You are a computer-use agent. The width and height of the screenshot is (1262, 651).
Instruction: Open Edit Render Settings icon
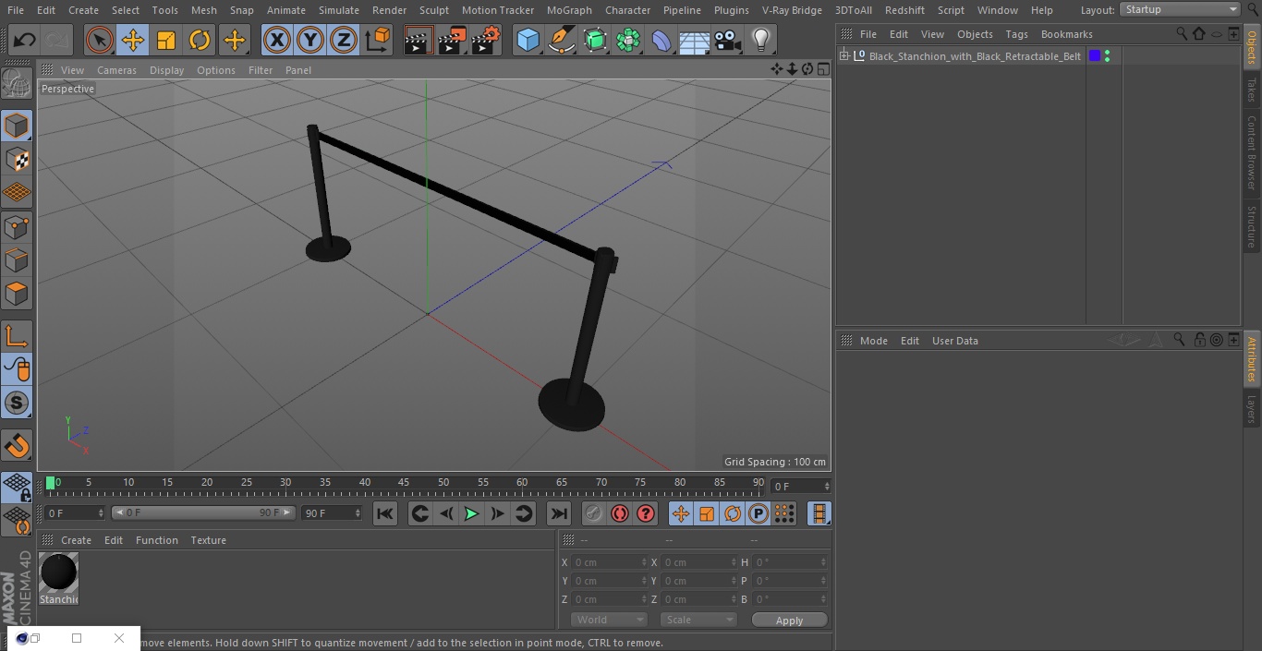point(486,41)
